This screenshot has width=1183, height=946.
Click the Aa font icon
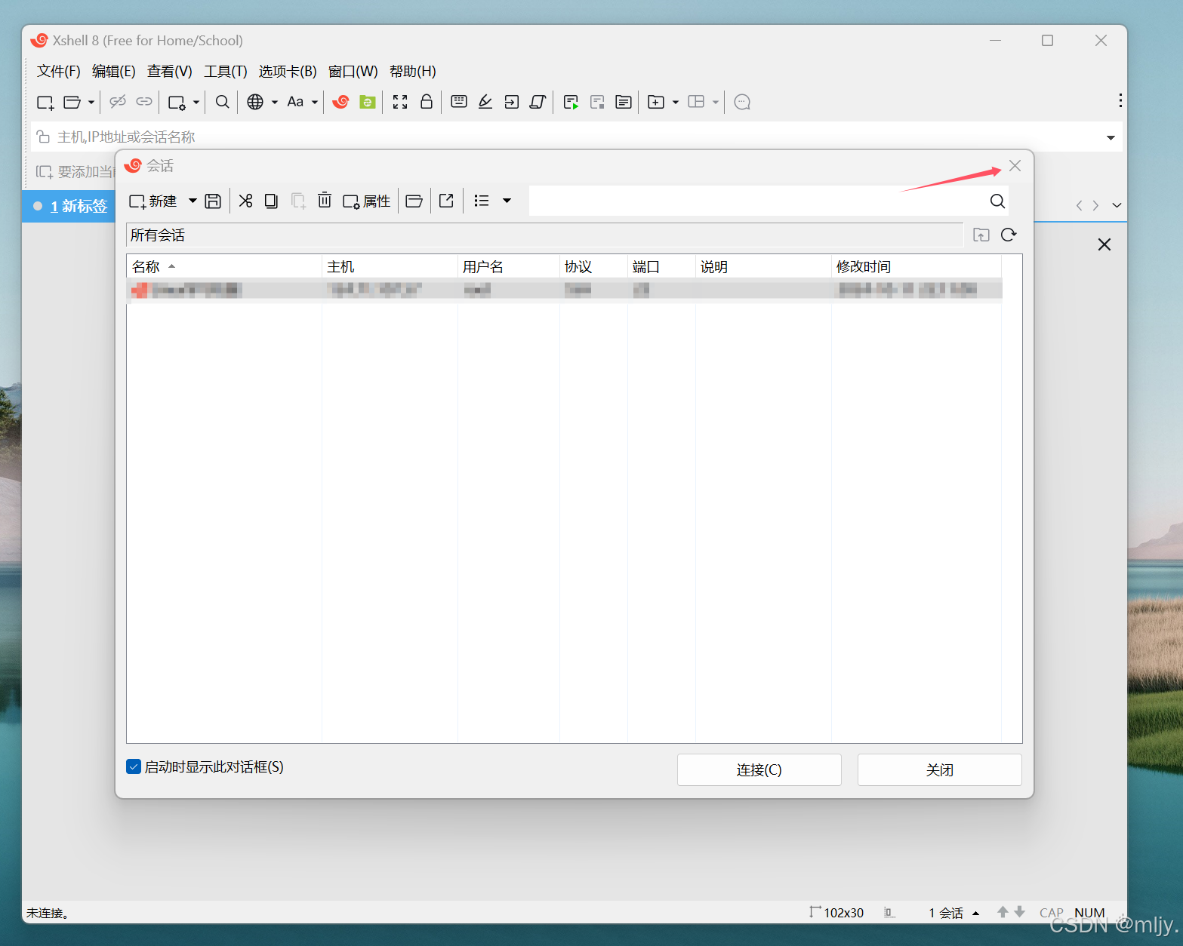point(295,102)
